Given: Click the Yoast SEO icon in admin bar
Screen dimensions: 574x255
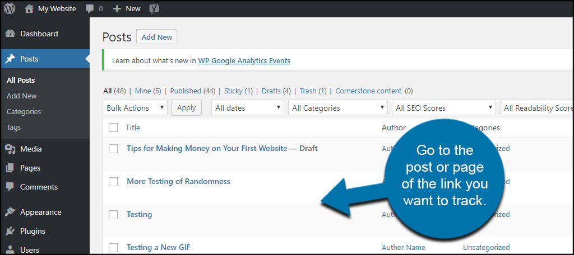Looking at the screenshot, I should 155,9.
